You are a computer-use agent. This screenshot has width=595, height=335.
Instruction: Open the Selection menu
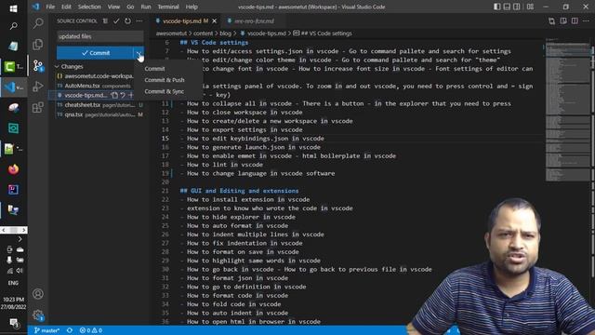[89, 7]
